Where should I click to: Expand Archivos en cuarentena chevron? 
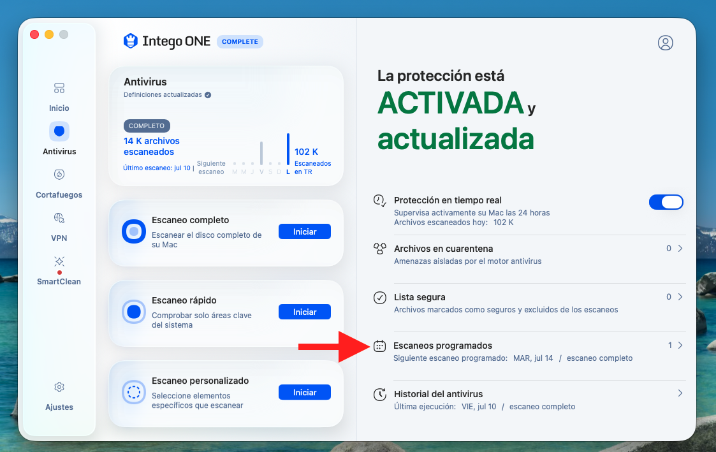click(x=680, y=249)
